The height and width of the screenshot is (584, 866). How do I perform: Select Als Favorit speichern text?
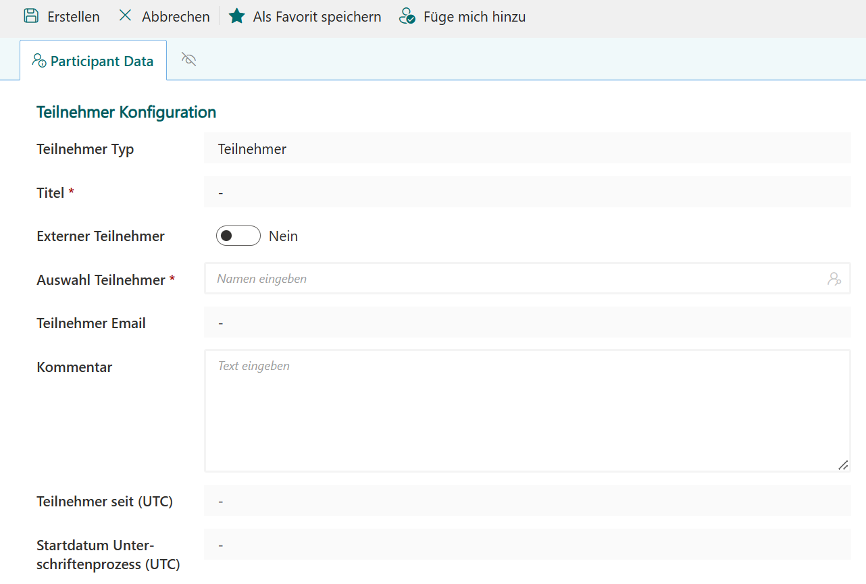pos(317,17)
